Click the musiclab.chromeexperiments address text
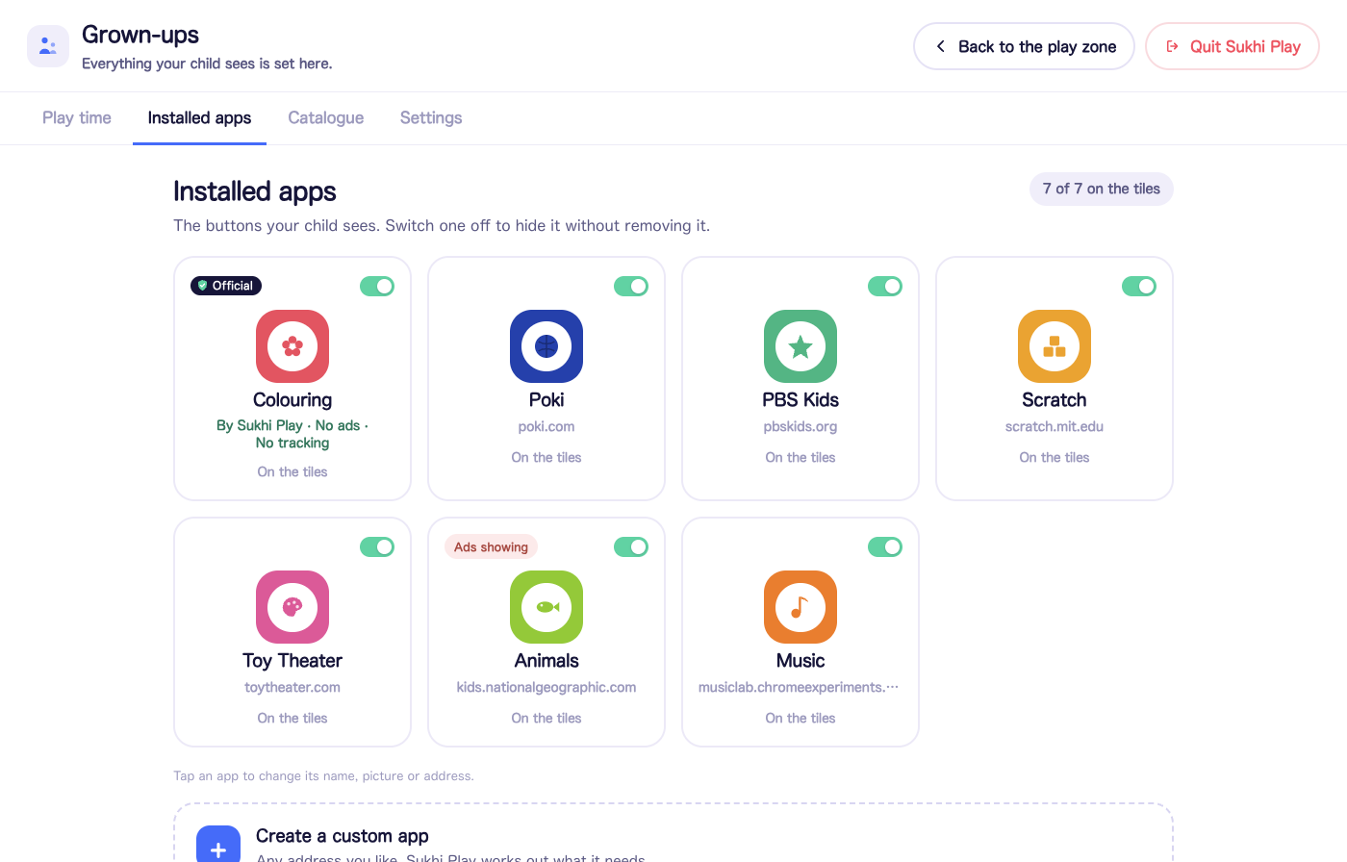 799,687
